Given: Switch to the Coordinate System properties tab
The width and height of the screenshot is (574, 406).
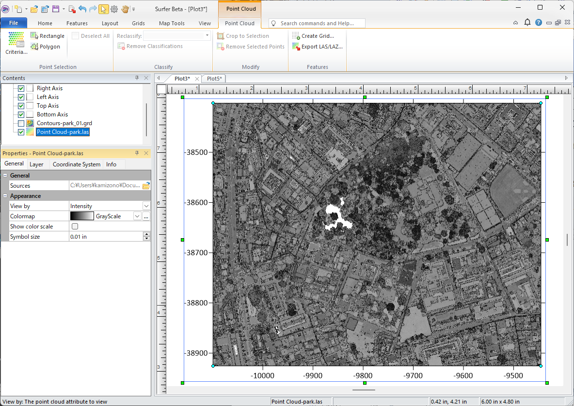Looking at the screenshot, I should pyautogui.click(x=77, y=164).
